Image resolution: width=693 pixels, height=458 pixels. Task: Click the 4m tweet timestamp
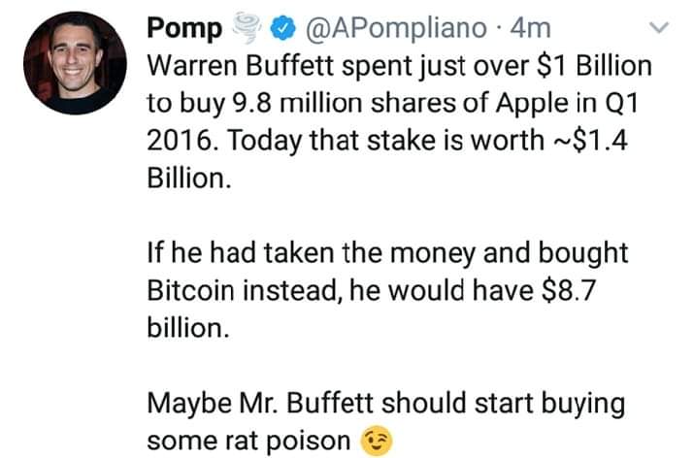coord(529,29)
